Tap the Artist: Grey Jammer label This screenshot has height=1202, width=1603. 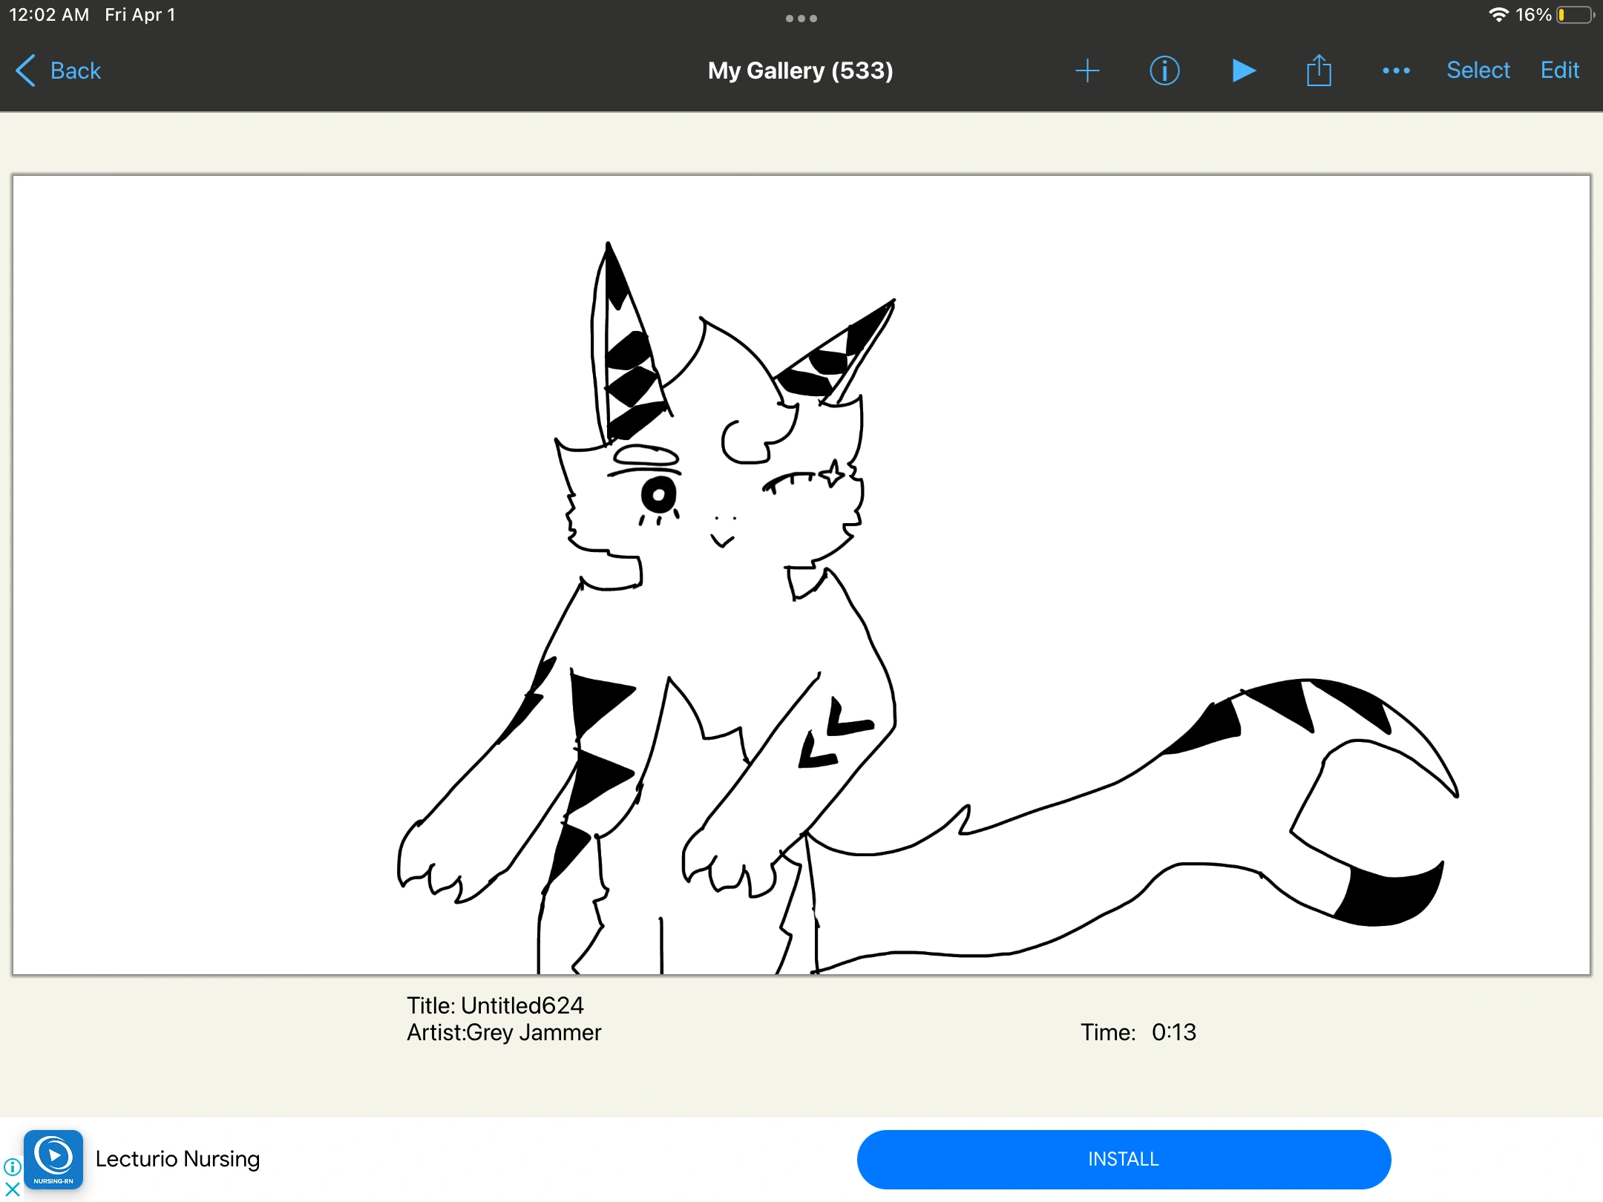point(504,1032)
